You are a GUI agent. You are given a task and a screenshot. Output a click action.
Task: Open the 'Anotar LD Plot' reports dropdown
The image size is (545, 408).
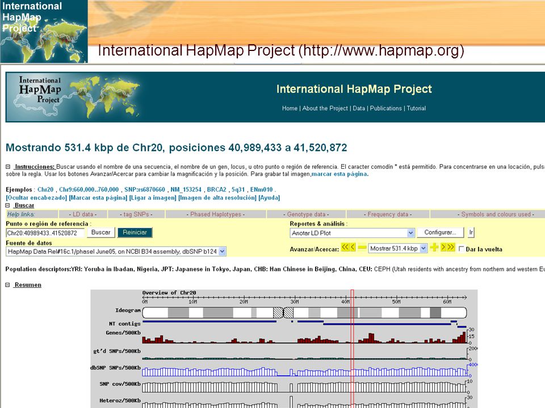[352, 233]
